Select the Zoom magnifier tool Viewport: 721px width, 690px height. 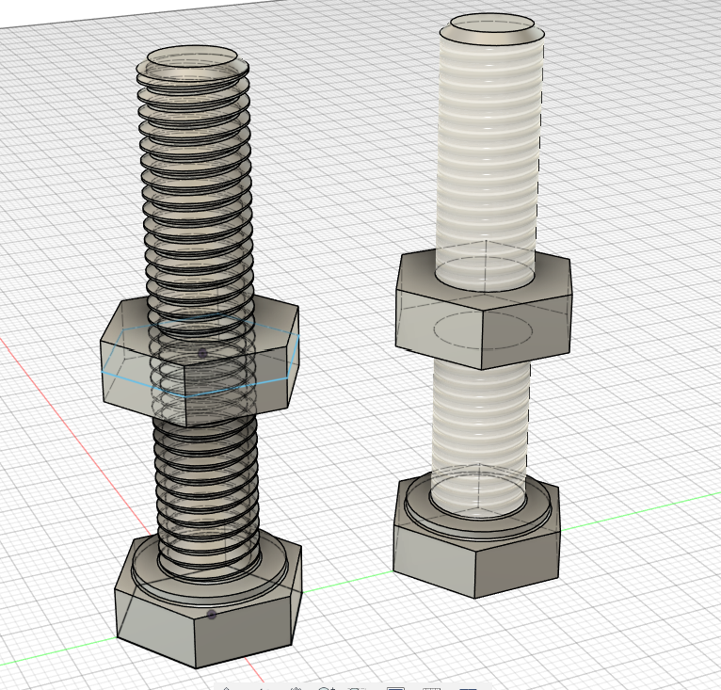327,688
